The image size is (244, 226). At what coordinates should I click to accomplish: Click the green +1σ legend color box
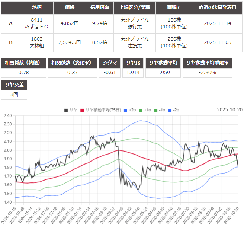pyautogui.click(x=141, y=110)
